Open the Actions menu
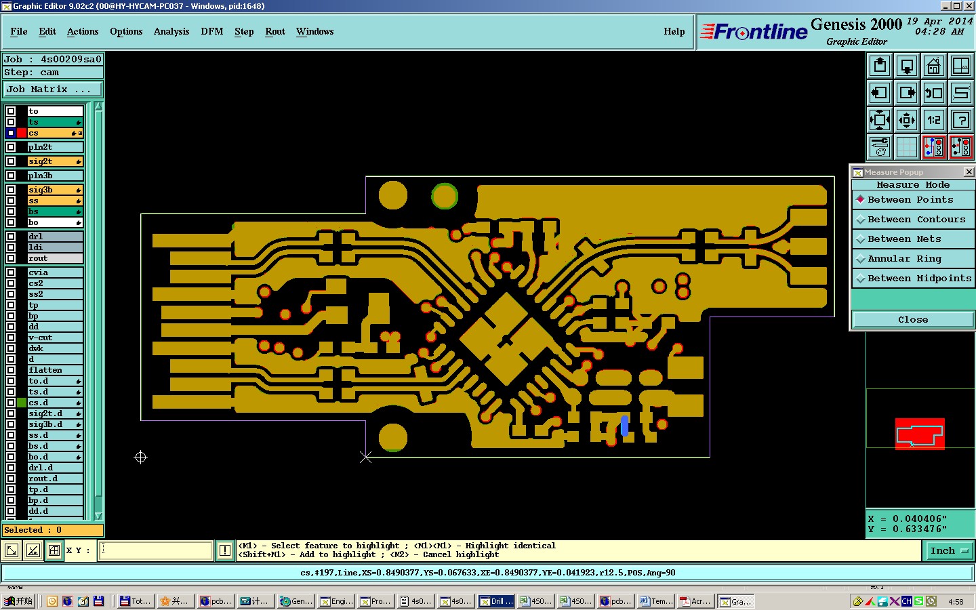This screenshot has height=610, width=976. [83, 32]
